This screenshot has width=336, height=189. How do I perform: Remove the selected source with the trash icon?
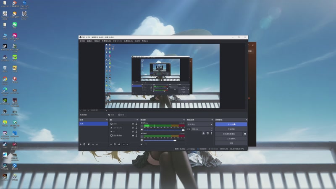click(x=115, y=144)
